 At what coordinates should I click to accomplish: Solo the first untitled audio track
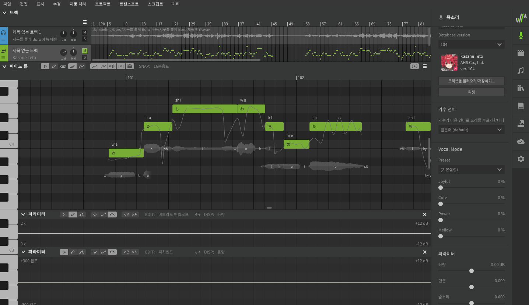[85, 39]
